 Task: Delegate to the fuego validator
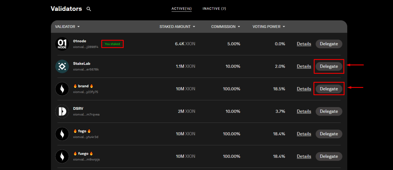tap(329, 156)
